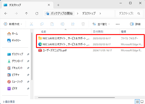Click the horizontal scrollbar of file list
The width and height of the screenshot is (145, 104).
[76, 98]
